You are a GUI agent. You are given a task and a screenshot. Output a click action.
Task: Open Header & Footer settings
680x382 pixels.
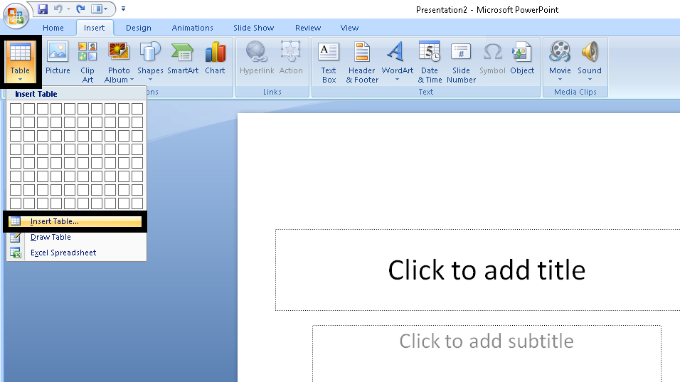(362, 62)
